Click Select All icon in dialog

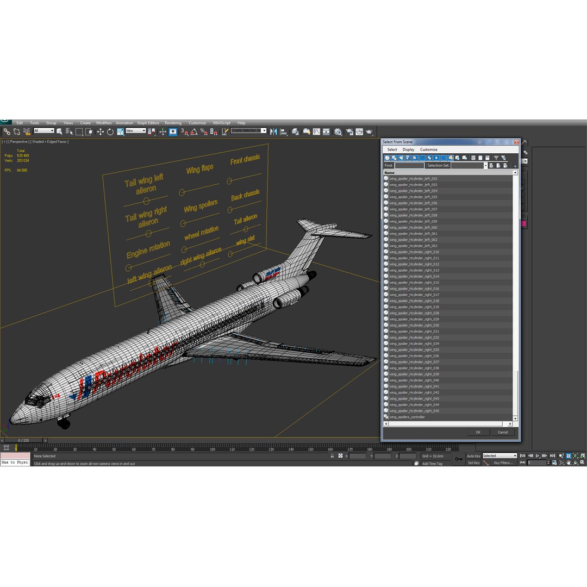(x=473, y=158)
